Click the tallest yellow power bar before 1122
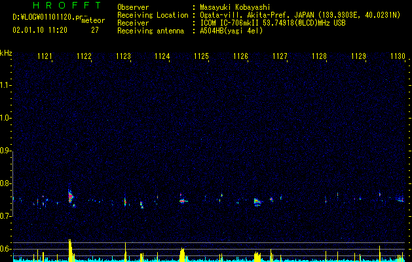Image resolution: width=412 pixels, height=262 pixels. pos(70,250)
